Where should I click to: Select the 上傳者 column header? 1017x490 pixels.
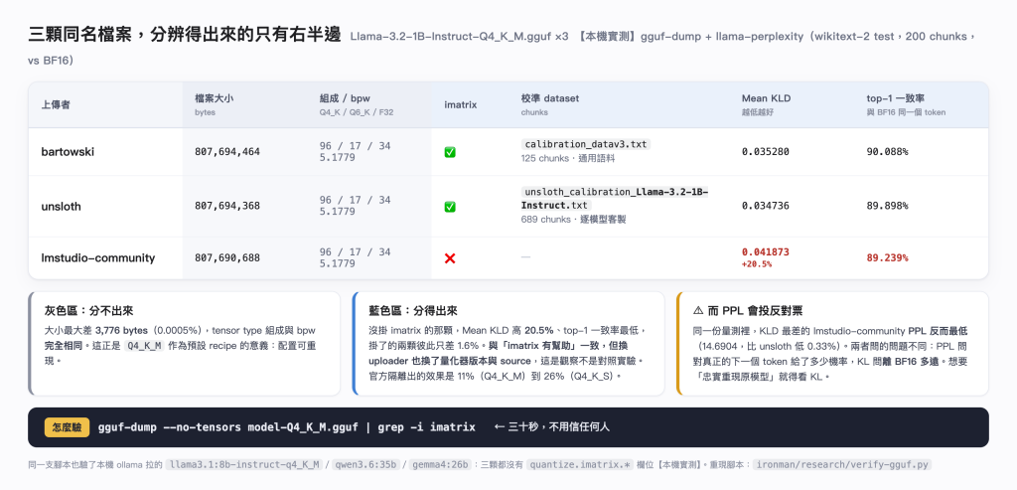tap(56, 104)
